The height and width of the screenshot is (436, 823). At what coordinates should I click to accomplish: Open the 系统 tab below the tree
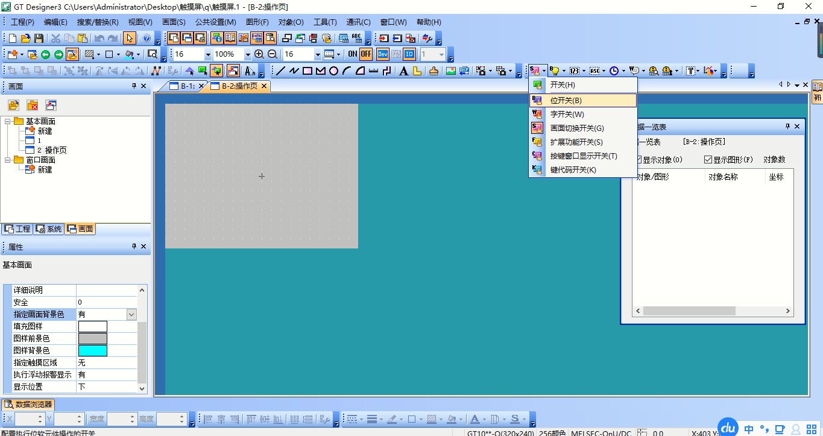point(49,229)
